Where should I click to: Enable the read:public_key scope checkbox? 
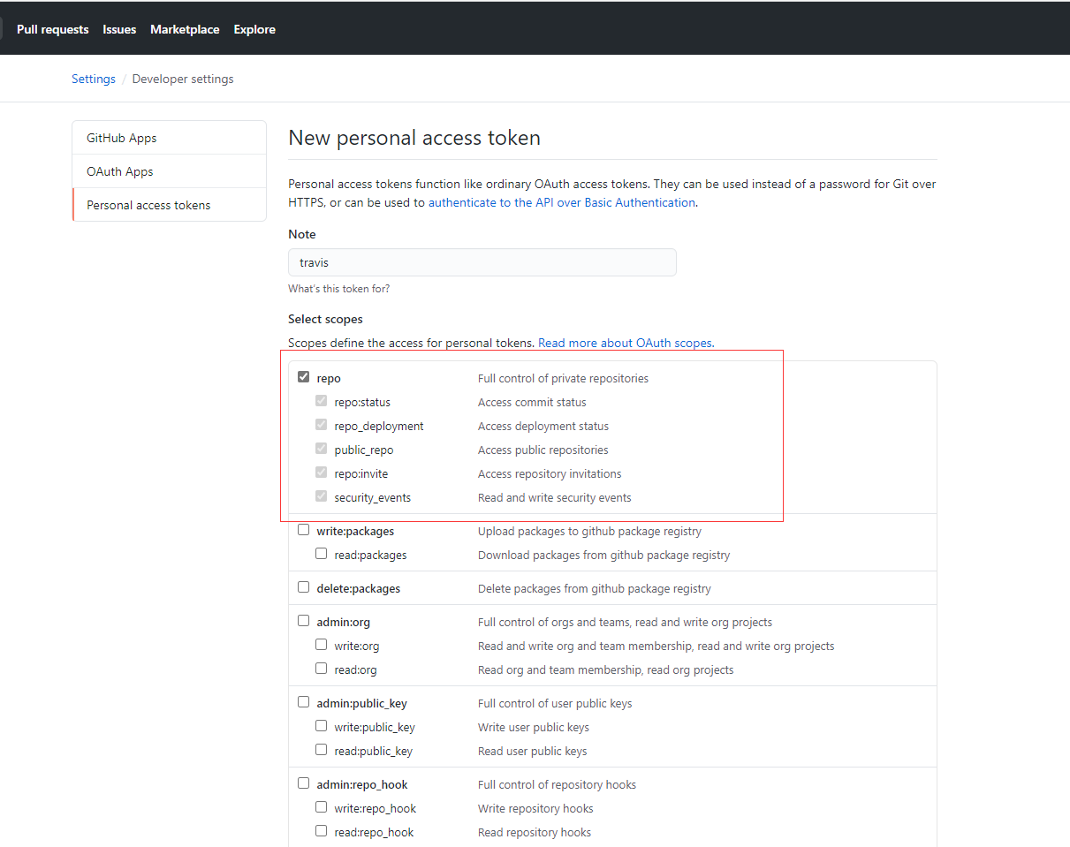coord(322,750)
